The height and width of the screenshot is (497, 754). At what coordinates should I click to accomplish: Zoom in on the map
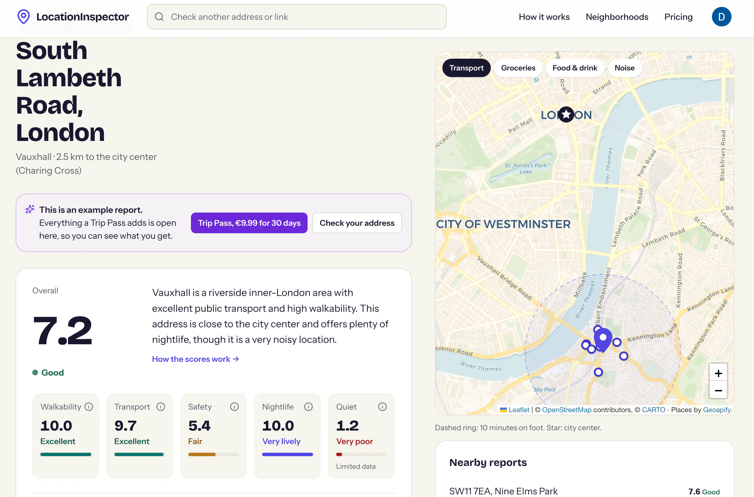coord(718,373)
